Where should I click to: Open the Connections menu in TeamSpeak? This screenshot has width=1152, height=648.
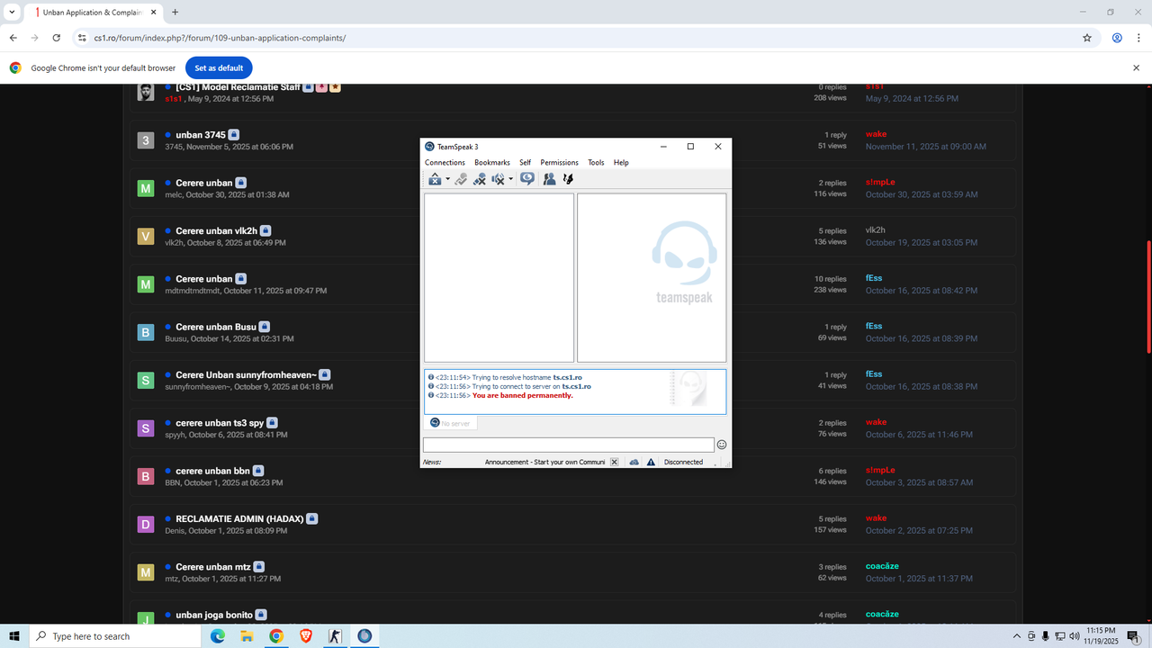pyautogui.click(x=445, y=163)
